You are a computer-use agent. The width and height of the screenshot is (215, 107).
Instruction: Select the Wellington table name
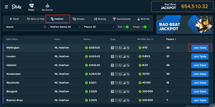coord(13,48)
